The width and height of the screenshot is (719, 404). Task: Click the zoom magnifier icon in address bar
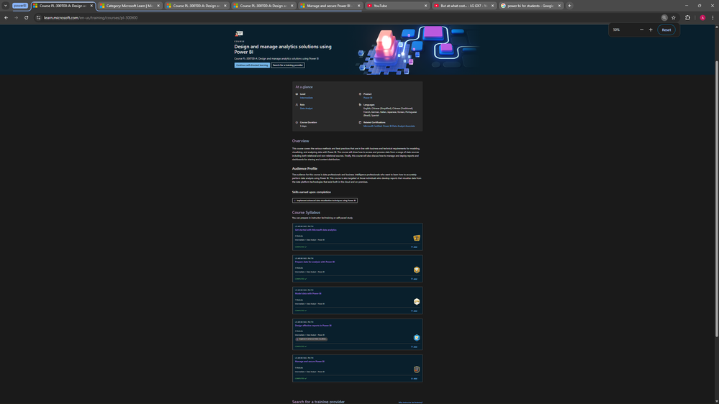click(x=664, y=18)
